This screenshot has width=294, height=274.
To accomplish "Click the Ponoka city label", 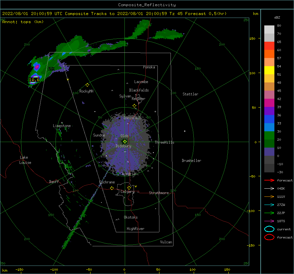I will pos(149,67).
